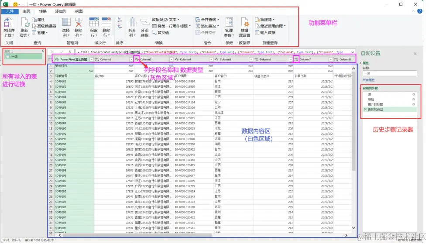Image resolution: width=429 pixels, height=244 pixels.
Task: Open the table corner menu icon
Action: (50, 59)
